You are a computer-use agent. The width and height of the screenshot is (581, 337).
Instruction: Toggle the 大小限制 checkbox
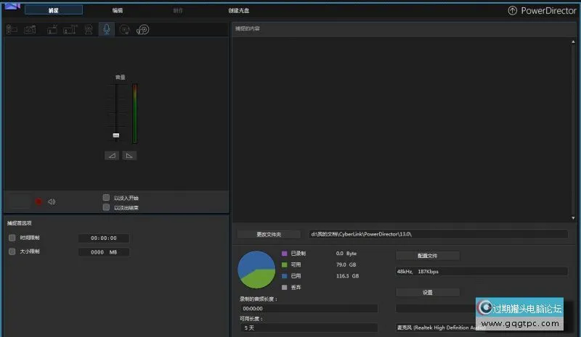click(12, 251)
